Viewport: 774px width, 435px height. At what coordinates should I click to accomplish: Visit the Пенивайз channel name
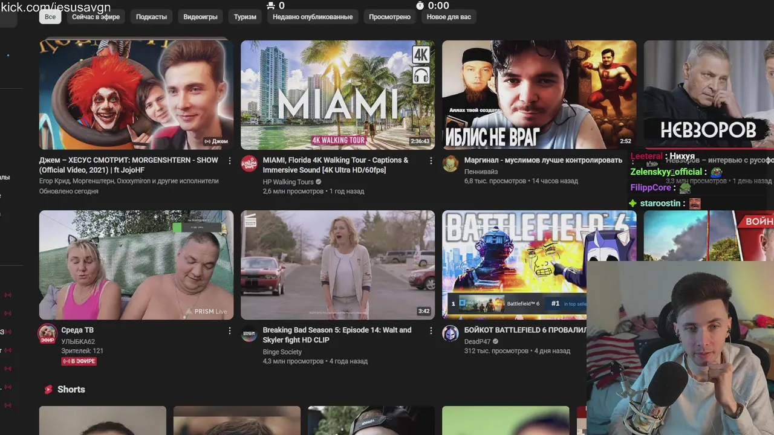481,172
